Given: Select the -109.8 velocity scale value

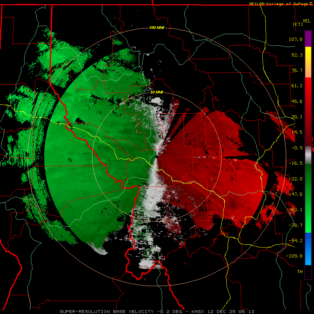Looking at the screenshot, I should (x=294, y=256).
